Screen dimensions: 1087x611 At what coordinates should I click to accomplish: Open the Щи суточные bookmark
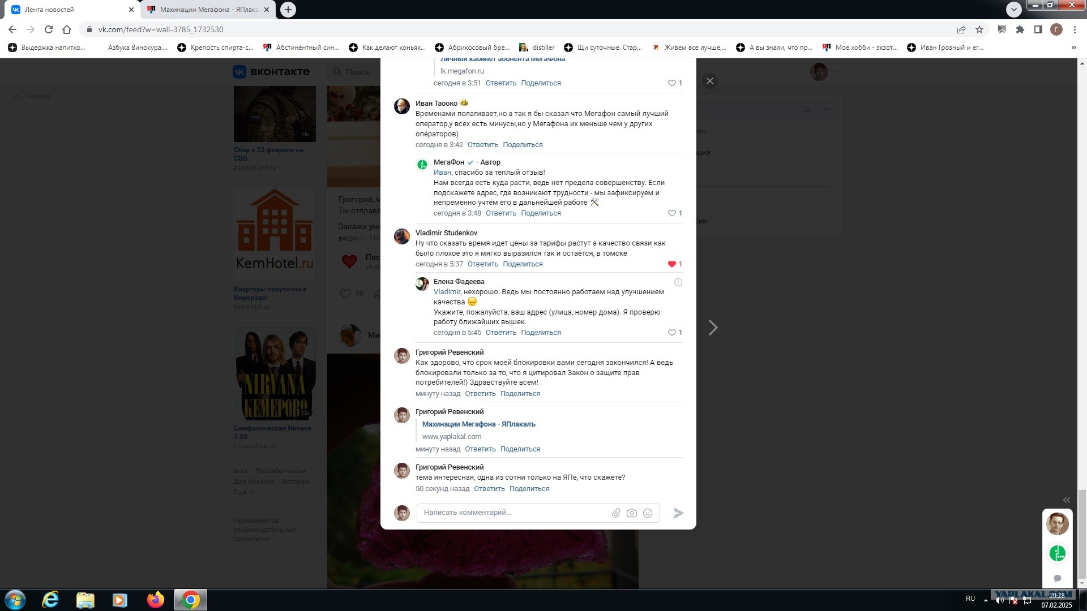tap(603, 48)
